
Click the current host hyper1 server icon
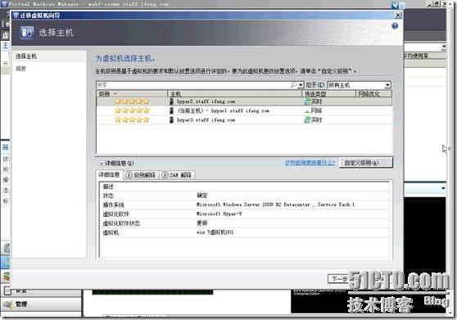172,110
